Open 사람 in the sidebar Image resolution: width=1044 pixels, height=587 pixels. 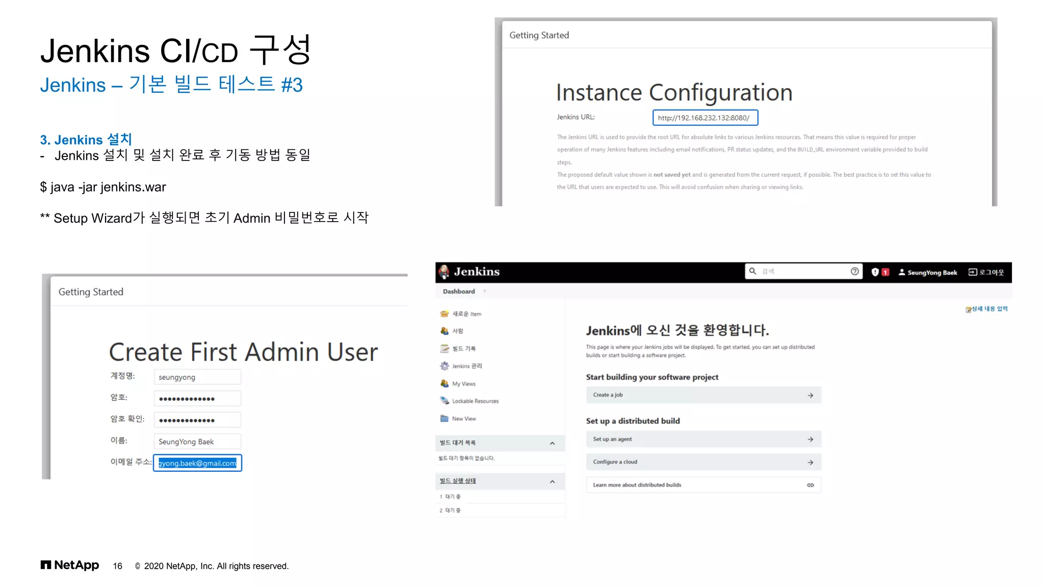tap(458, 331)
